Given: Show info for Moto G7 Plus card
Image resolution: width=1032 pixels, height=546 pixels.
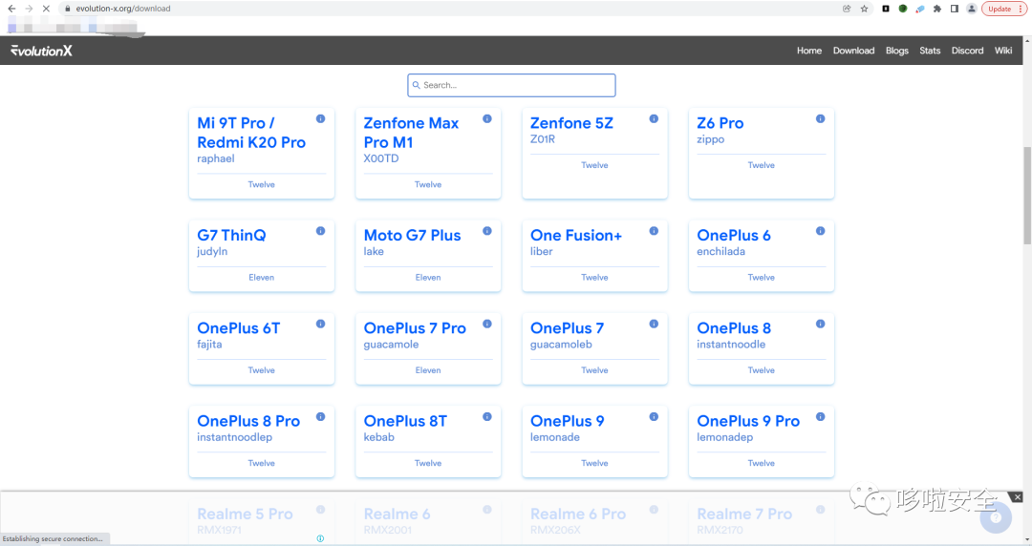Looking at the screenshot, I should 487,231.
